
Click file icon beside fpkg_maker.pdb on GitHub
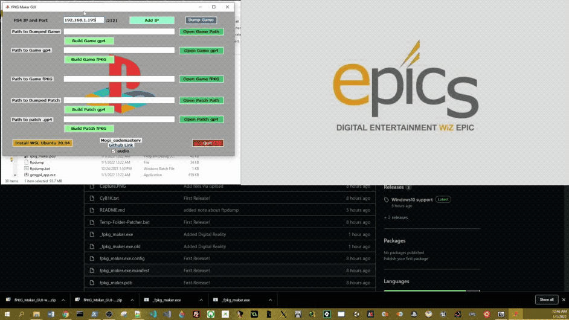[x=92, y=283]
